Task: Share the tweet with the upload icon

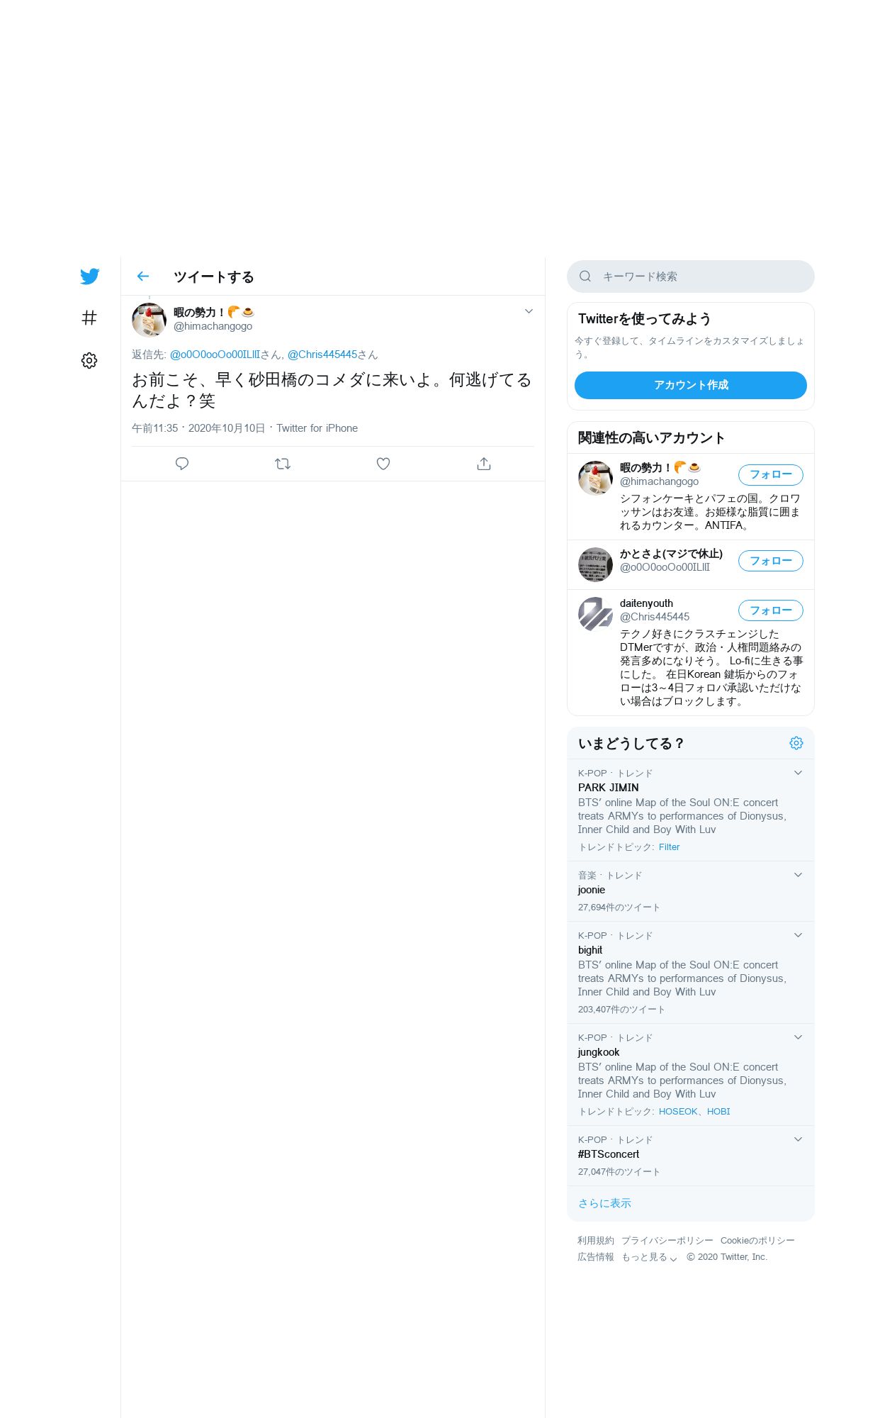Action: point(484,464)
